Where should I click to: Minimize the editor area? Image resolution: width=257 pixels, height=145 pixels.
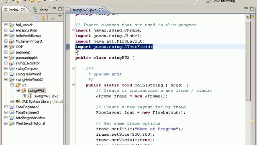(x=246, y=8)
